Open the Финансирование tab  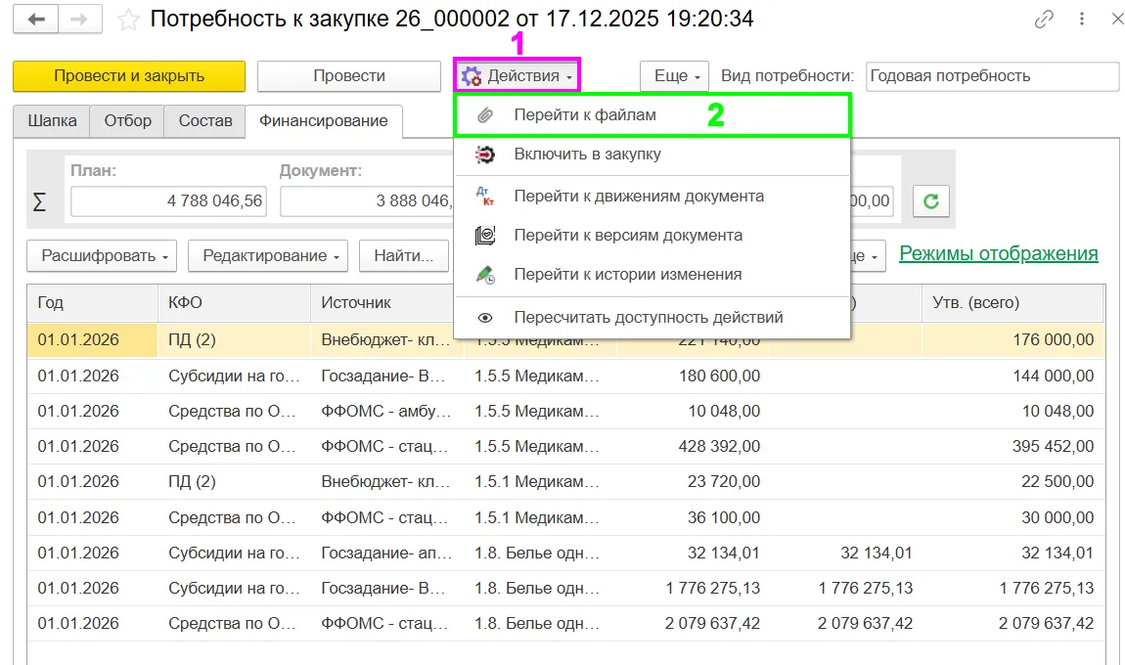tap(324, 120)
